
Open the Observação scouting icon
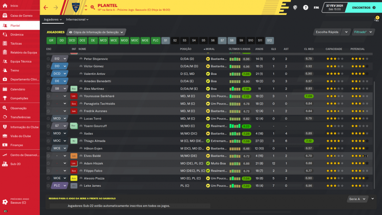coord(5,108)
